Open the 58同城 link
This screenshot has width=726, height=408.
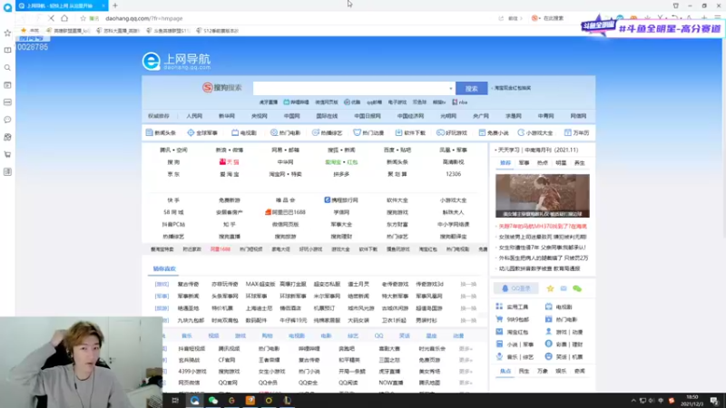[x=173, y=212]
